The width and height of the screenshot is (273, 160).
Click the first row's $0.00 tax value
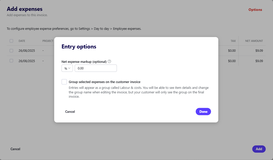pos(232,51)
